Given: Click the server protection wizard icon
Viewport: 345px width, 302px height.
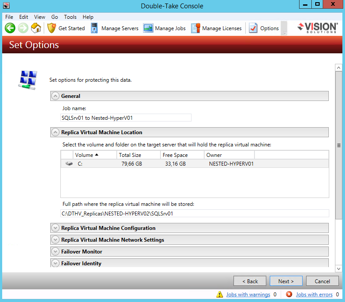Looking at the screenshot, I should [28, 80].
